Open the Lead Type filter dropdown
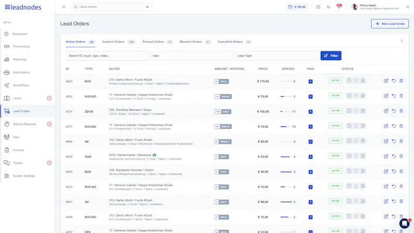The height and width of the screenshot is (233, 414). coord(277,56)
